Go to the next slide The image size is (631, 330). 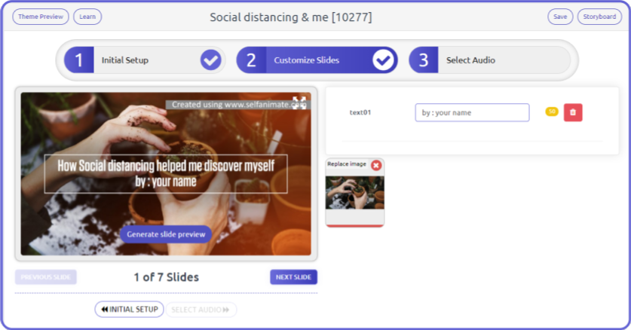[x=293, y=277]
